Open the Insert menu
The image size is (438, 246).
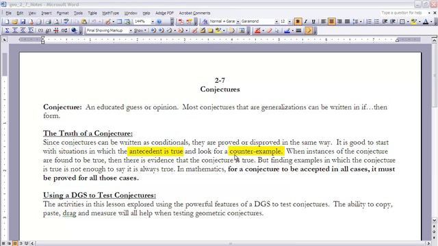[47, 13]
